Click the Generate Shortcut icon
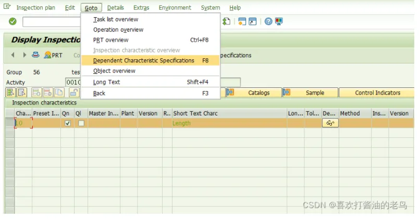The width and height of the screenshot is (420, 221). pyautogui.click(x=253, y=21)
